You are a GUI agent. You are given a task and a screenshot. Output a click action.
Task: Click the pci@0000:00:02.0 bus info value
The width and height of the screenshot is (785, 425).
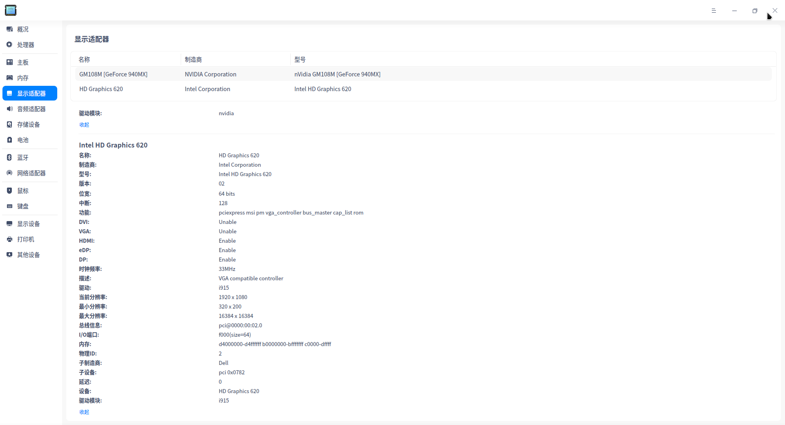(x=240, y=325)
